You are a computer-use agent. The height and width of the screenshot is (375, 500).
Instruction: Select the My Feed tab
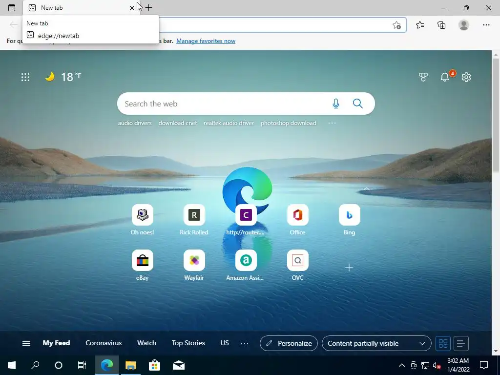click(x=56, y=343)
